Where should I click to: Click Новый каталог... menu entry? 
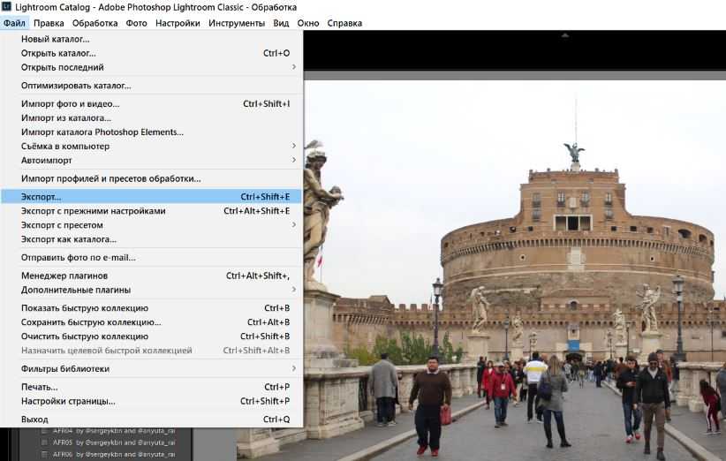56,40
